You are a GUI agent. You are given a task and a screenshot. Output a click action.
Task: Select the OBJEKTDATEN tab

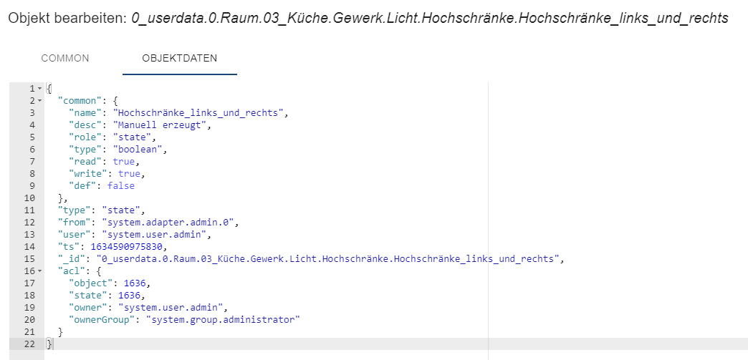(x=179, y=58)
